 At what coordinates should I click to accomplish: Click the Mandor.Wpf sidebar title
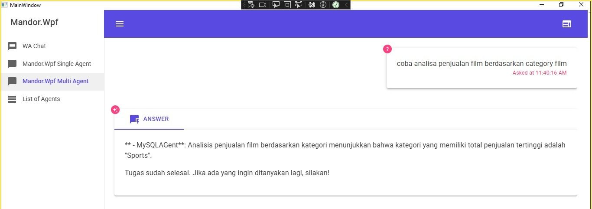click(34, 23)
